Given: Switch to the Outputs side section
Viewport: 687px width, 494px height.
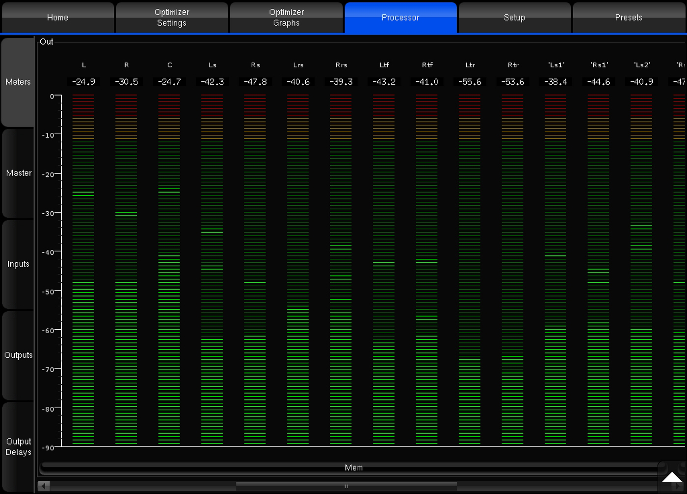Looking at the screenshot, I should tap(18, 355).
